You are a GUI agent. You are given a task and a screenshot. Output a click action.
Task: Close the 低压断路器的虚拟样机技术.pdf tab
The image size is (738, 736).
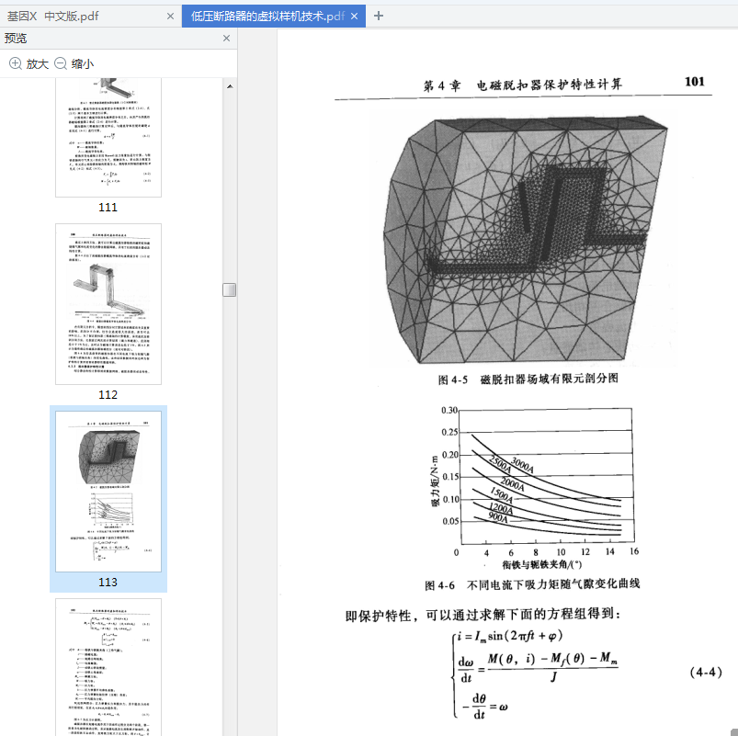coord(355,17)
